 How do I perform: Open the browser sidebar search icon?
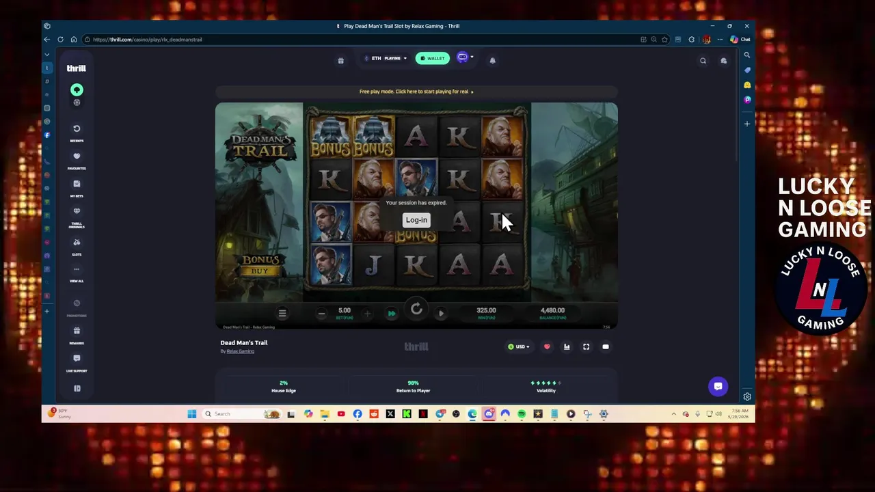[747, 55]
